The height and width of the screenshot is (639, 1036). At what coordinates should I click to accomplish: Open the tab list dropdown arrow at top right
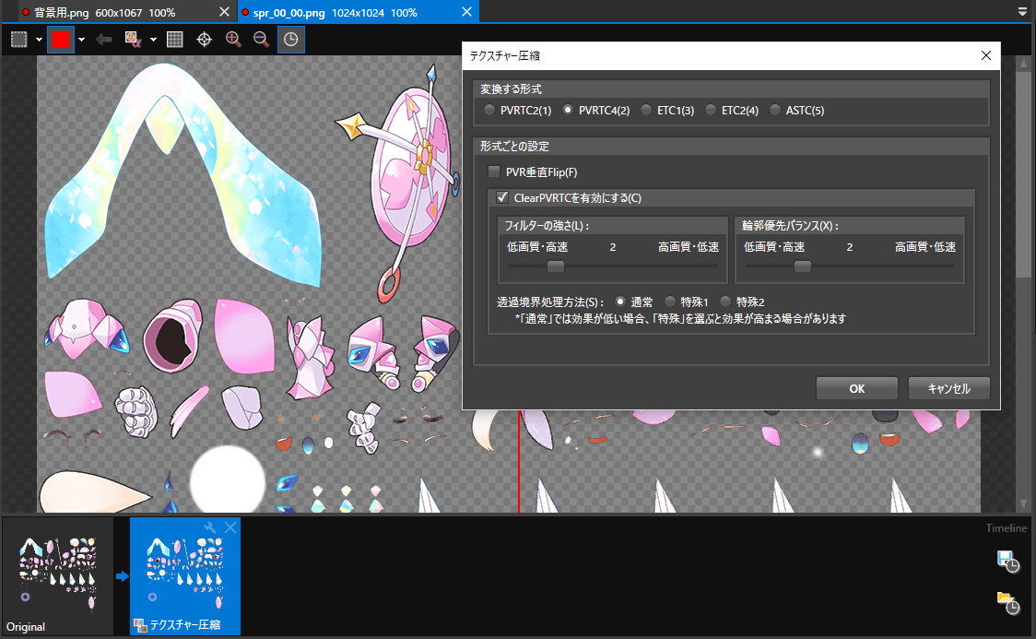[x=1023, y=12]
